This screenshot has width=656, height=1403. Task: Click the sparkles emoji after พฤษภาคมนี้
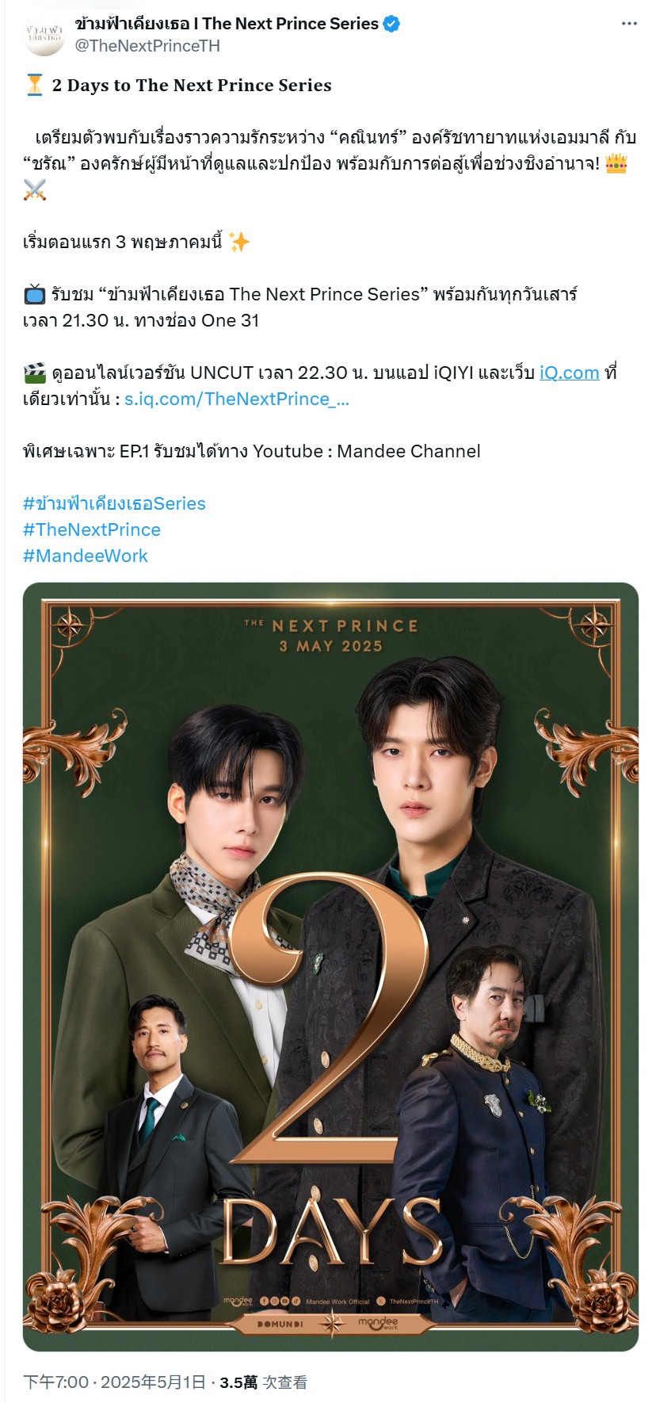pos(239,242)
